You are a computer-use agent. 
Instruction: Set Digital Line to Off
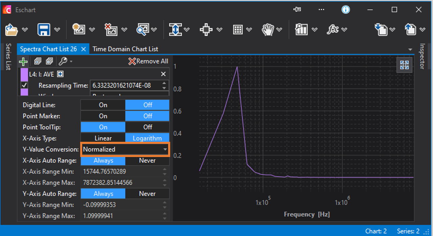(147, 105)
